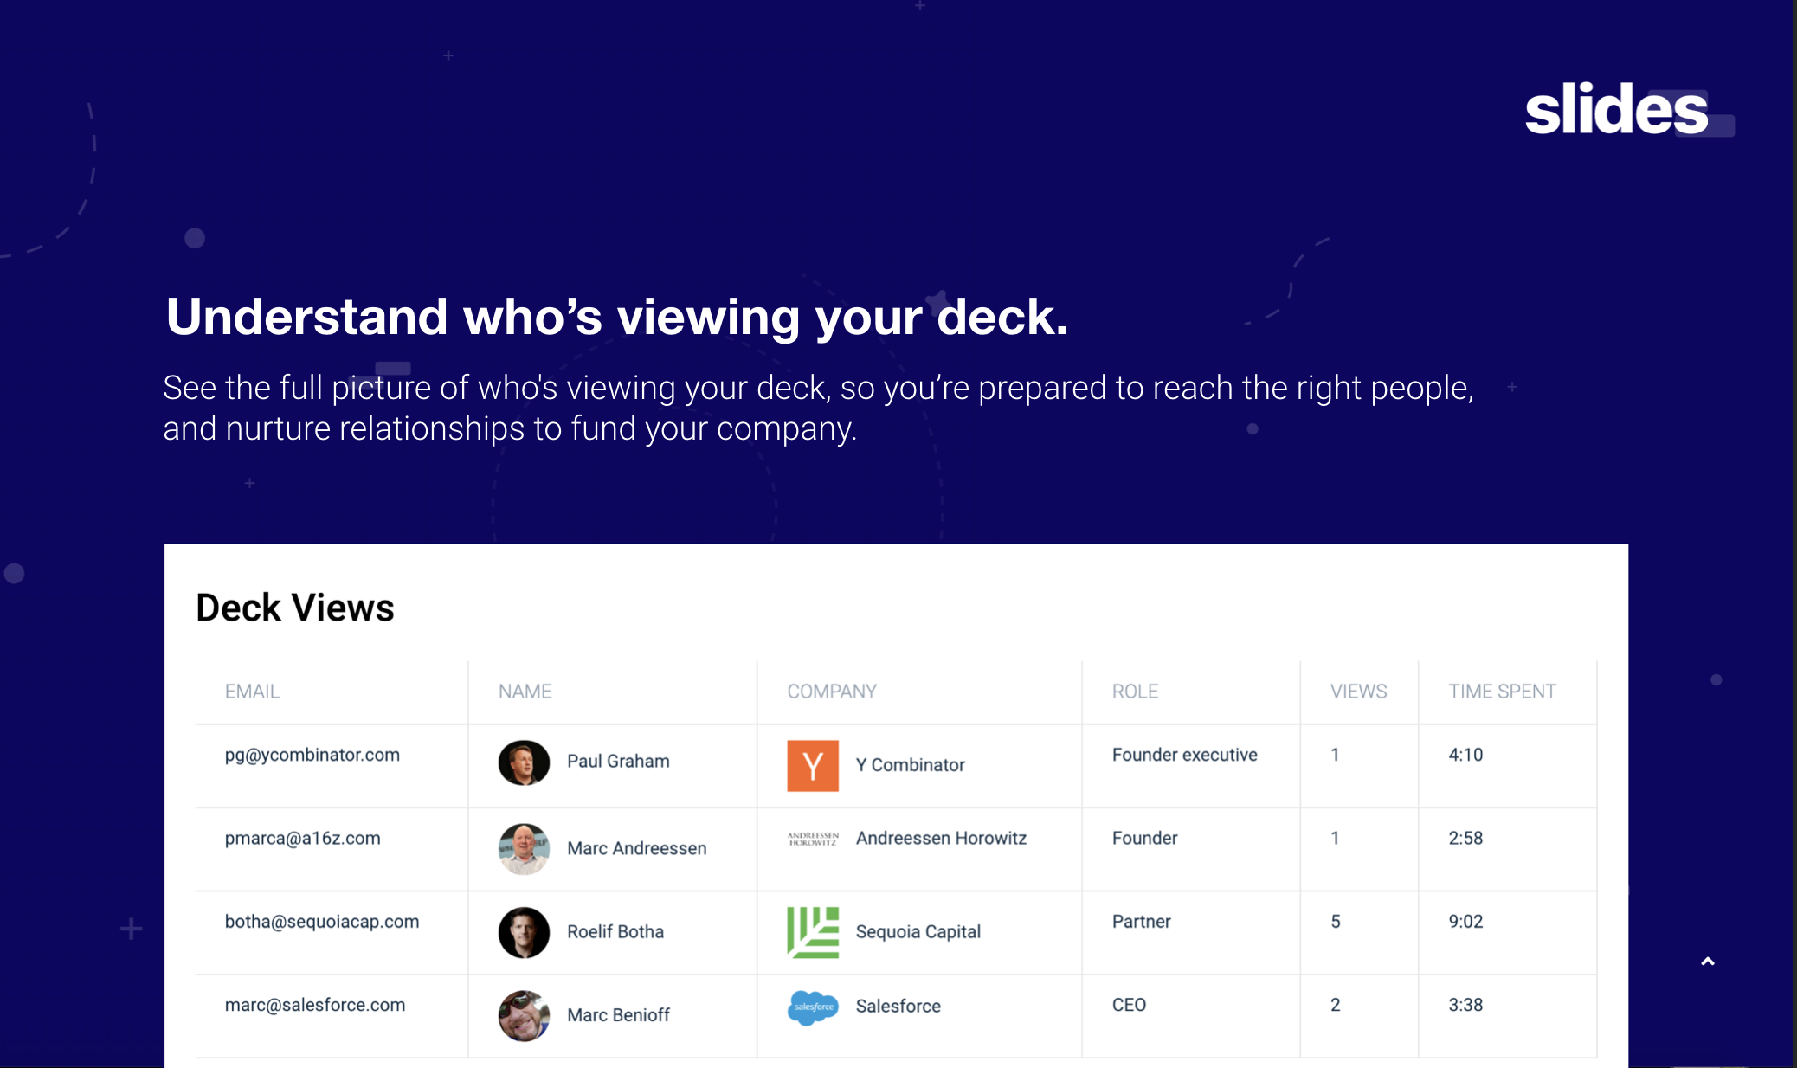This screenshot has width=1797, height=1068.
Task: Click the views count 5 for Roelif Botha
Action: click(1336, 922)
